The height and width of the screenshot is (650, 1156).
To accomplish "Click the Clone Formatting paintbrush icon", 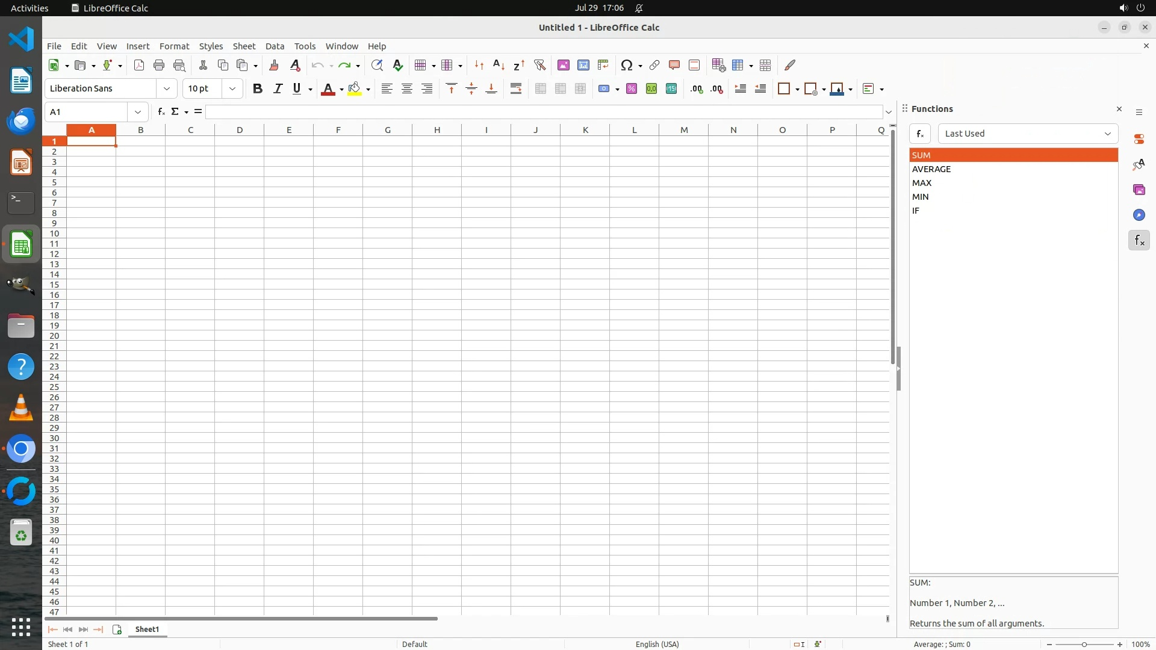I will (274, 65).
